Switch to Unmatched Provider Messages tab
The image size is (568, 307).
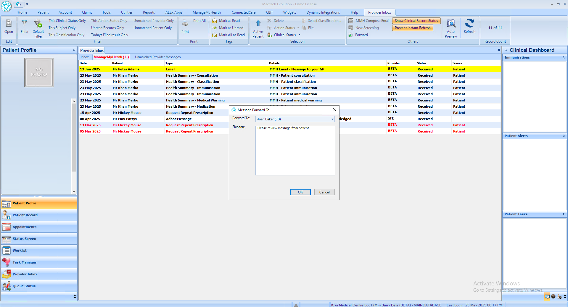pos(157,57)
